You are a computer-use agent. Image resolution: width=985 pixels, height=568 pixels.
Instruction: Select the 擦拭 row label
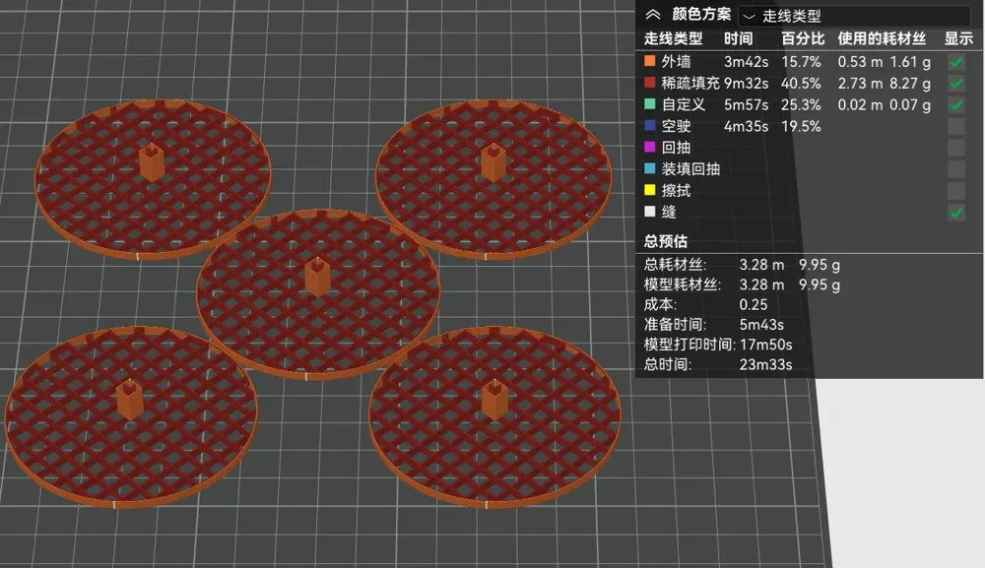coord(676,190)
